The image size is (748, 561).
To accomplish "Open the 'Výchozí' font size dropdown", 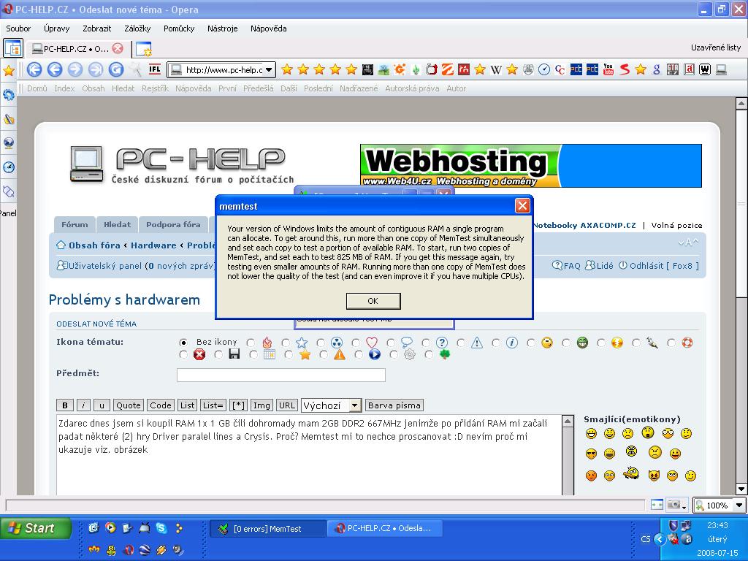I will point(354,405).
